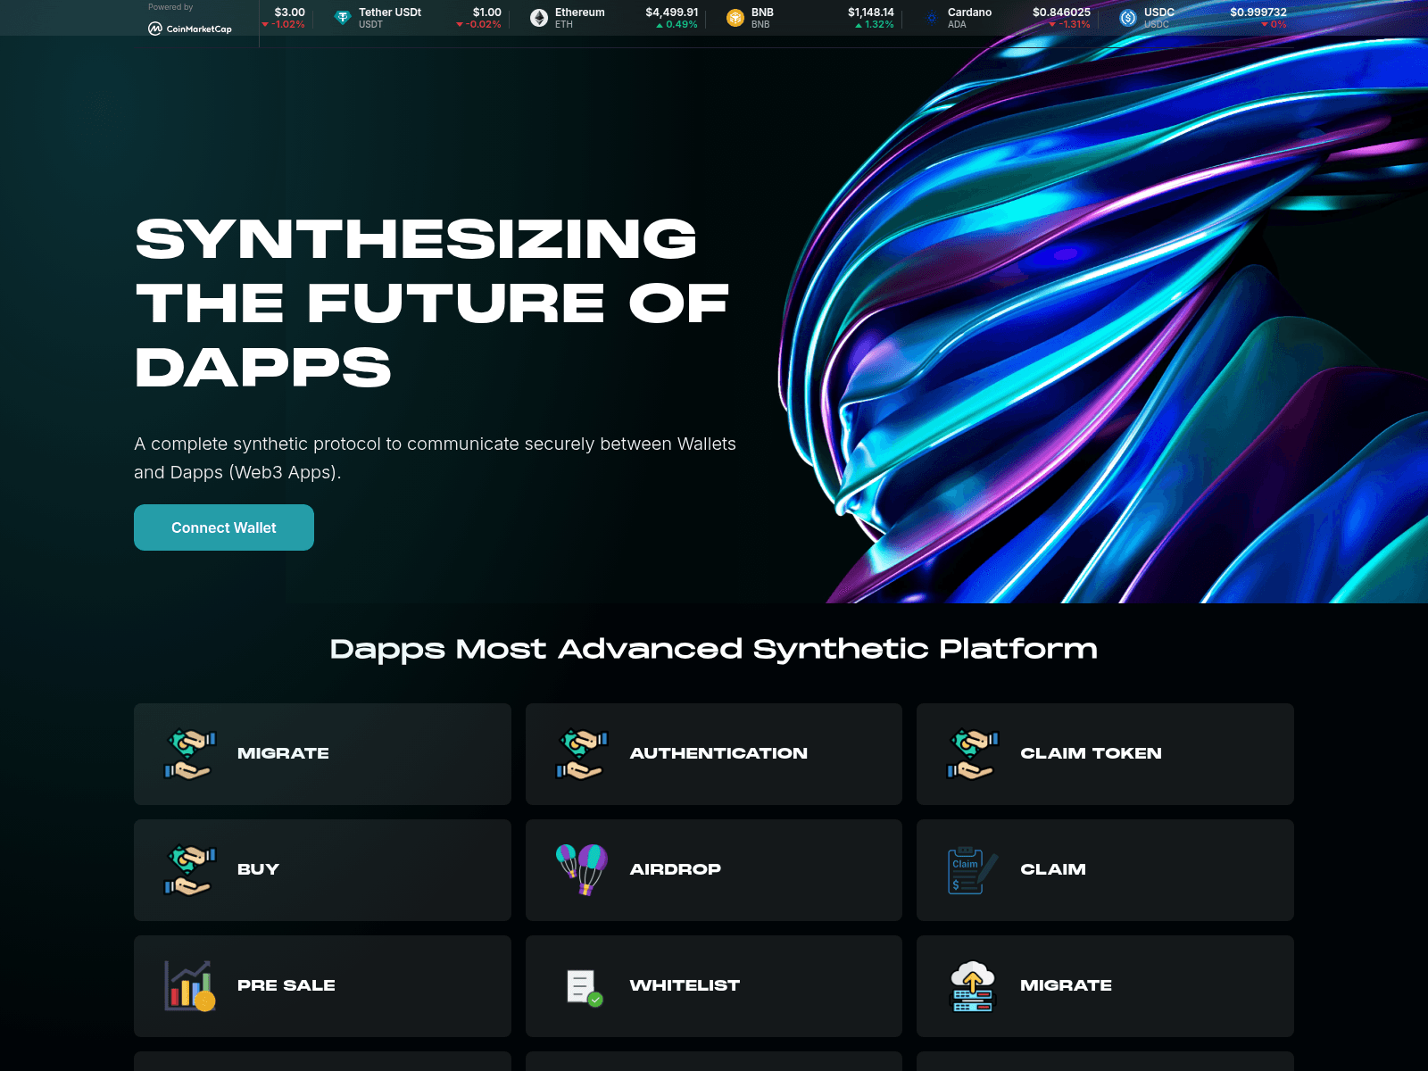Image resolution: width=1428 pixels, height=1071 pixels.
Task: Click the Tether USDt coin icon
Action: [343, 18]
